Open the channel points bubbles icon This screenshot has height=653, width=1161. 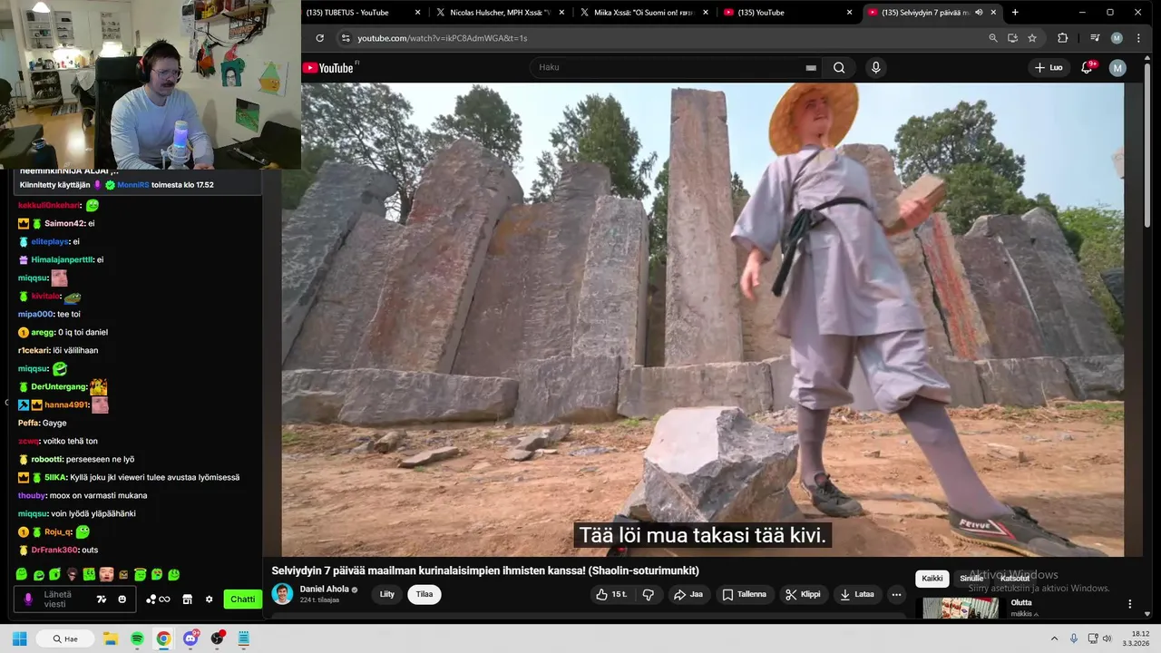pos(158,599)
